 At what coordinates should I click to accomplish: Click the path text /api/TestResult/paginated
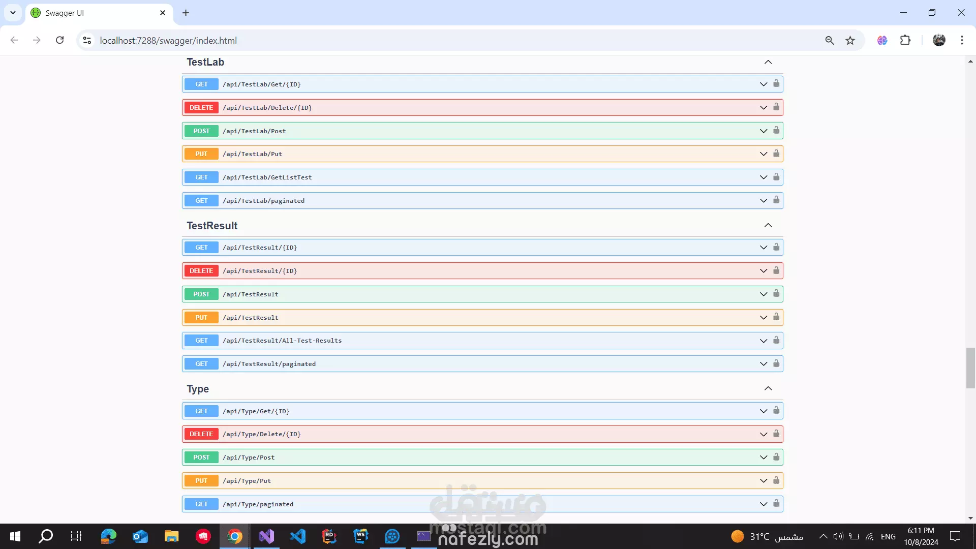pyautogui.click(x=269, y=364)
